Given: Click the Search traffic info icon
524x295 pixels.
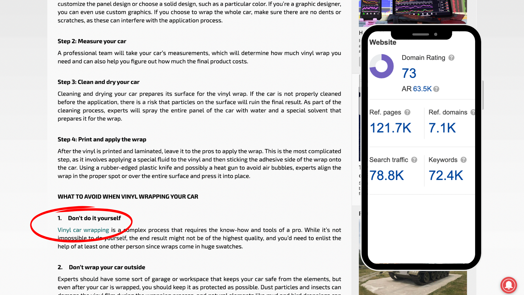Looking at the screenshot, I should [x=414, y=160].
